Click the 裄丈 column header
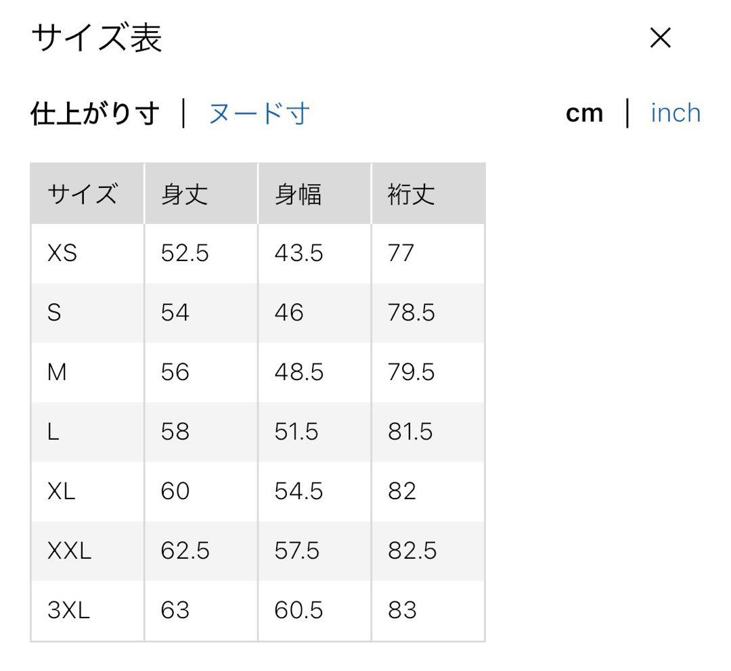 tap(411, 195)
